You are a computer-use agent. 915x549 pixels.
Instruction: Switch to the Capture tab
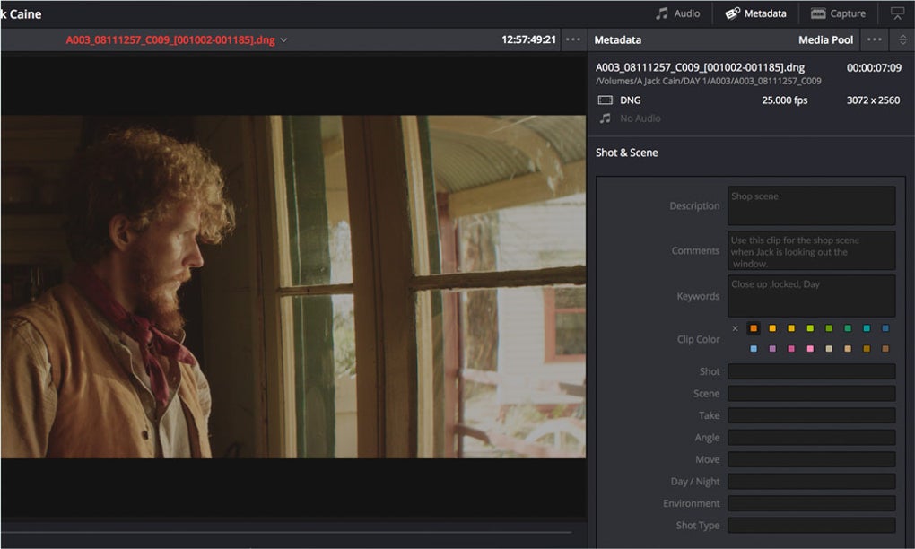tap(838, 13)
